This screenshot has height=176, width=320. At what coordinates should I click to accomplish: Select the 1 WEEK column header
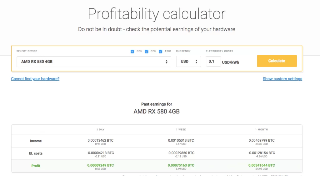[181, 129]
